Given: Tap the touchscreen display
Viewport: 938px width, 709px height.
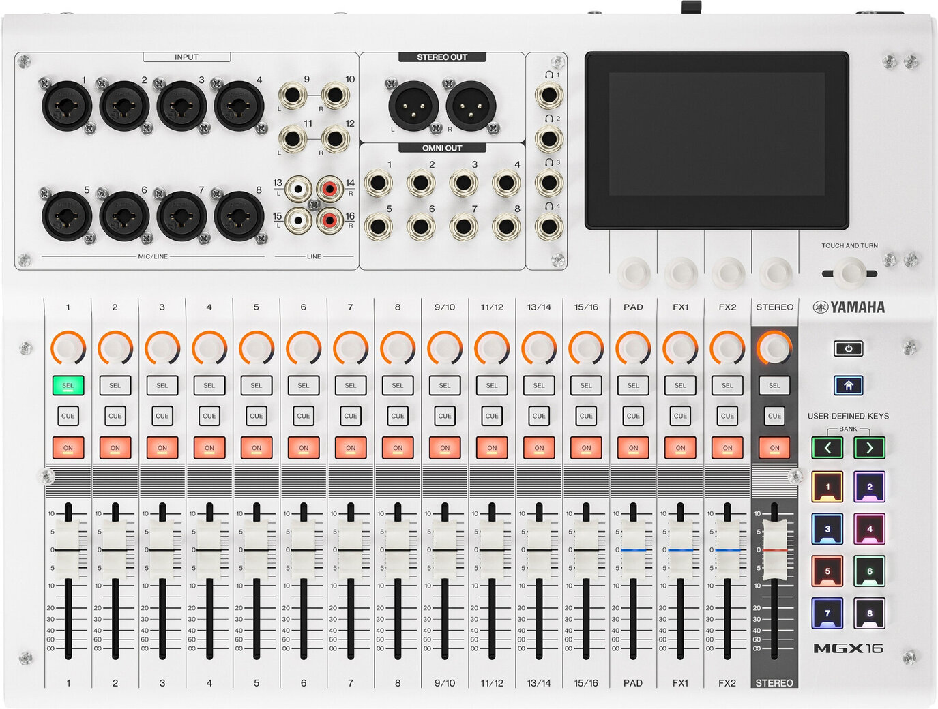Looking at the screenshot, I should [x=716, y=140].
